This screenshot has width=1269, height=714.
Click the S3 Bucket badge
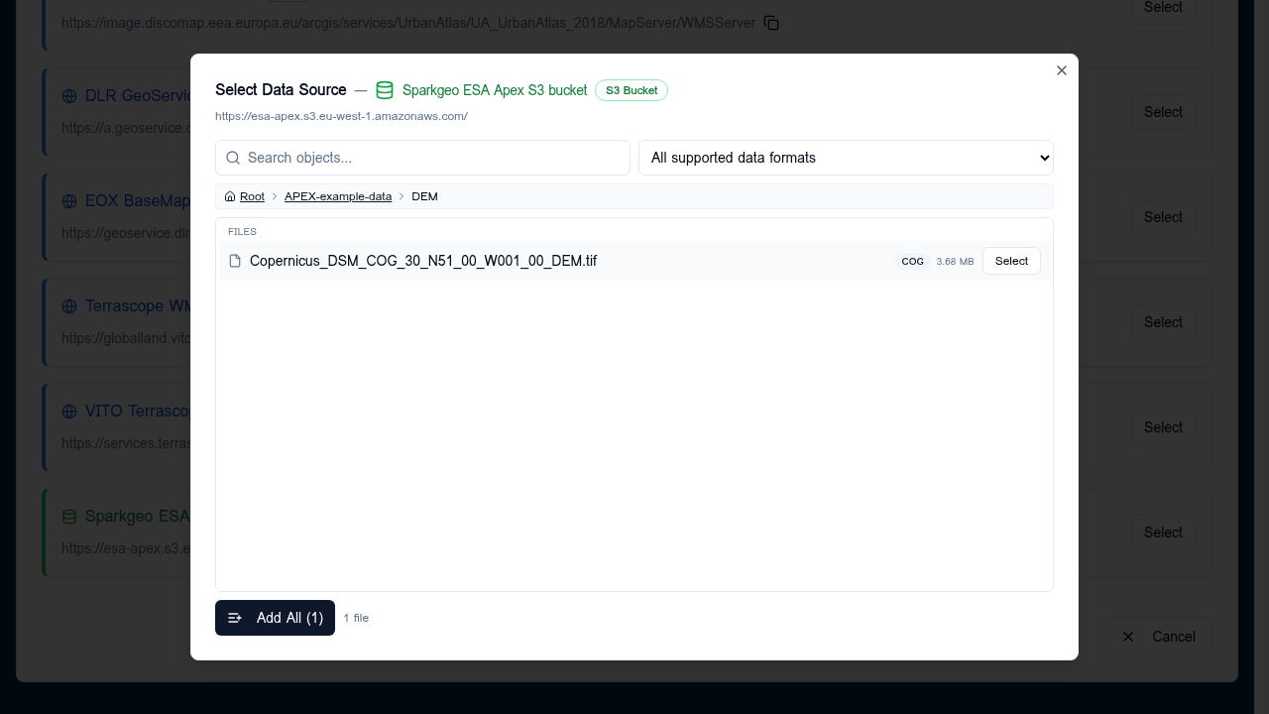click(x=632, y=90)
